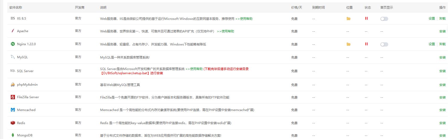Install MySQL database
This screenshot has height=139, width=448.
442,57
